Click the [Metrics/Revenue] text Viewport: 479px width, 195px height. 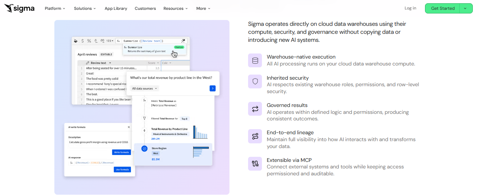tap(164, 105)
